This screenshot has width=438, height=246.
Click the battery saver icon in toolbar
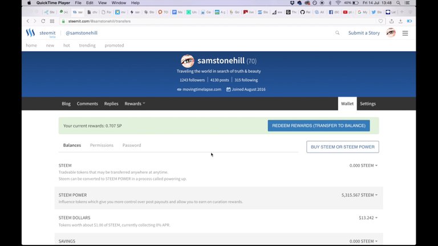tap(409, 21)
